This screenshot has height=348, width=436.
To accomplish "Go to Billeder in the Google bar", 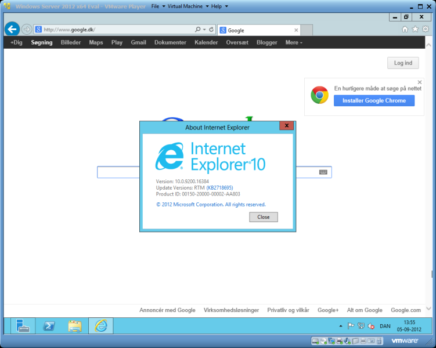I will (x=71, y=42).
